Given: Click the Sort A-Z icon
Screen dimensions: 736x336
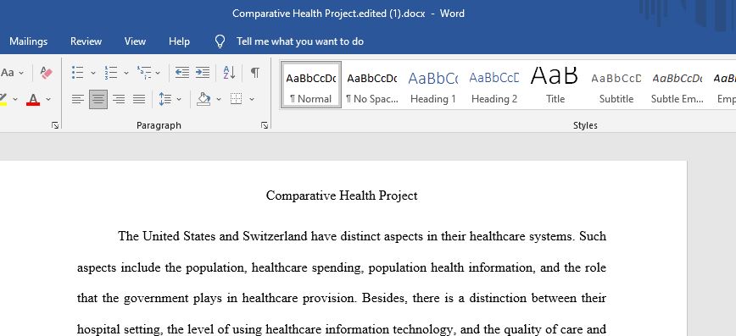Looking at the screenshot, I should (x=229, y=73).
